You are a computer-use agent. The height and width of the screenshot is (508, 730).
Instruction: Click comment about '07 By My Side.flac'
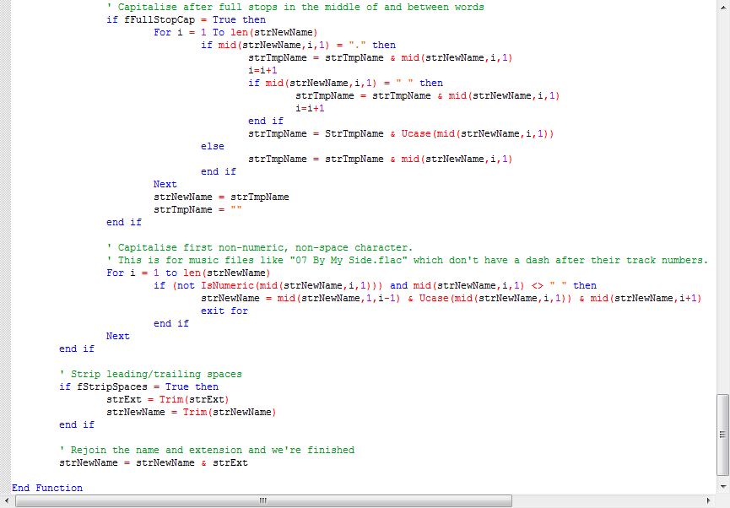(x=408, y=260)
